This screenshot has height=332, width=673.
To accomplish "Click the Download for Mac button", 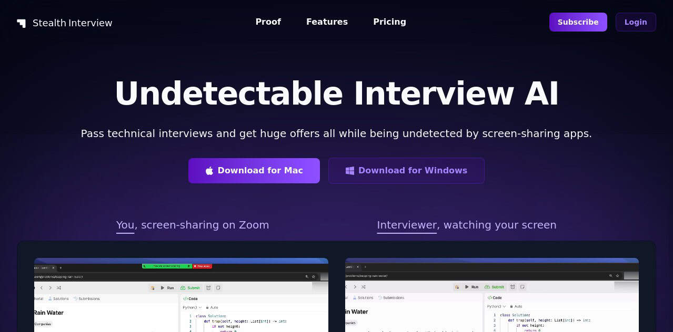I will pos(254,170).
